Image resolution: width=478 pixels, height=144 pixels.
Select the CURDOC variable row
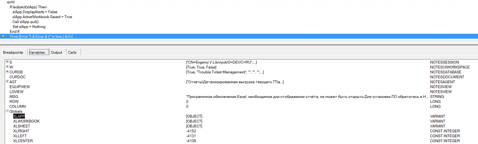(x=17, y=77)
